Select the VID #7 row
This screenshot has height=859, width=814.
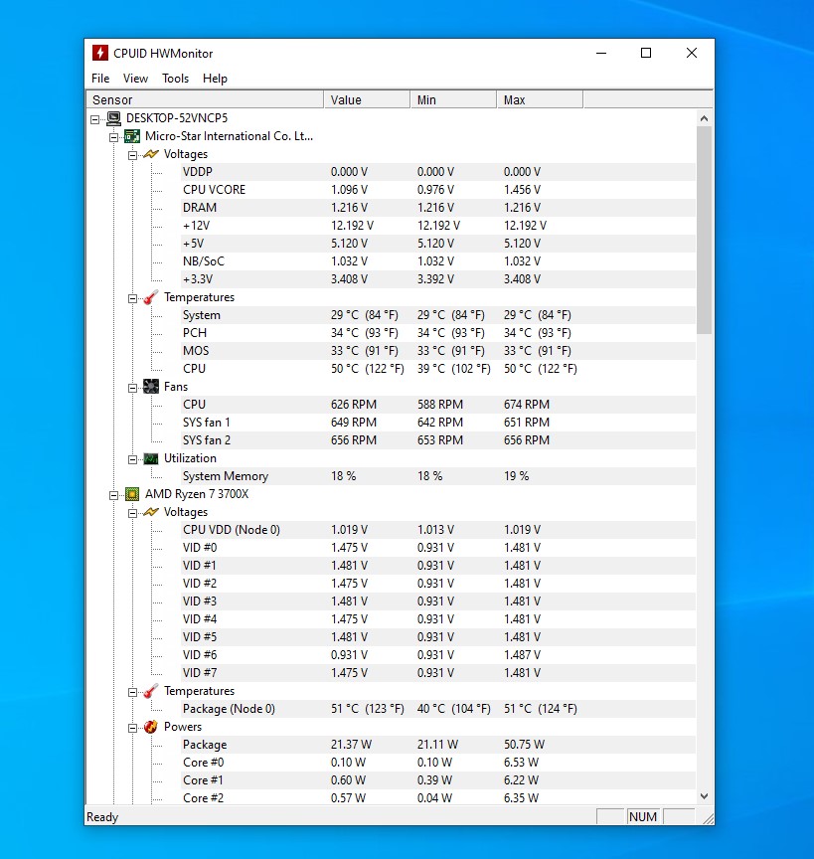tap(438, 673)
